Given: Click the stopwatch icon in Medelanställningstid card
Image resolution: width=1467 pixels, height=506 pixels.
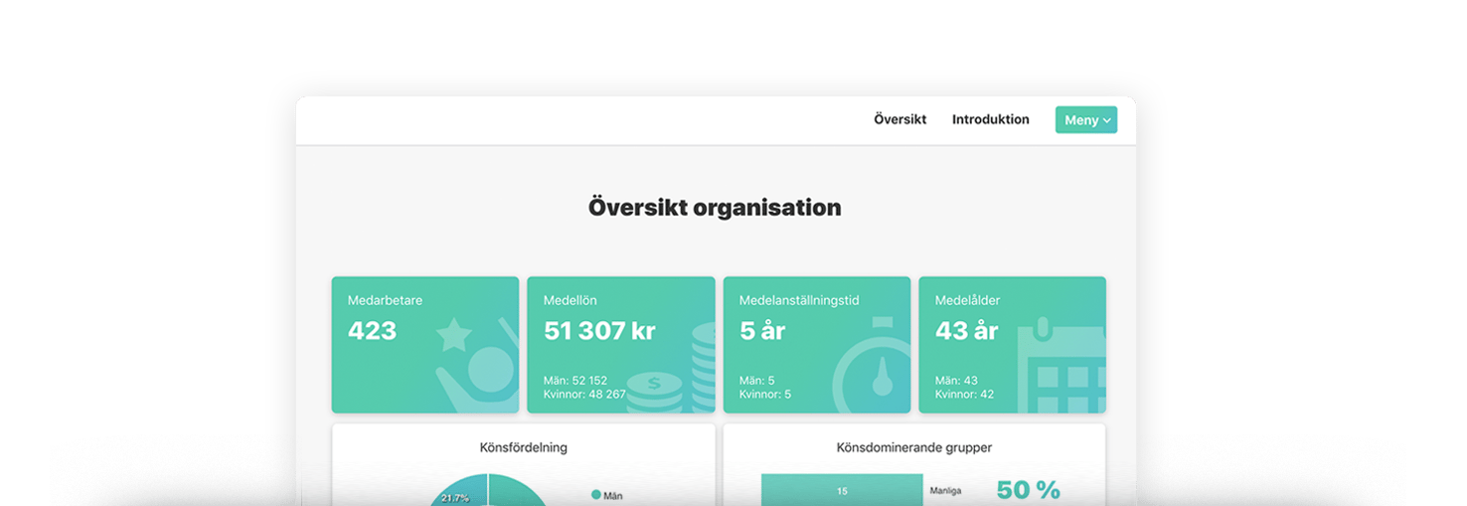Looking at the screenshot, I should coord(872,366).
